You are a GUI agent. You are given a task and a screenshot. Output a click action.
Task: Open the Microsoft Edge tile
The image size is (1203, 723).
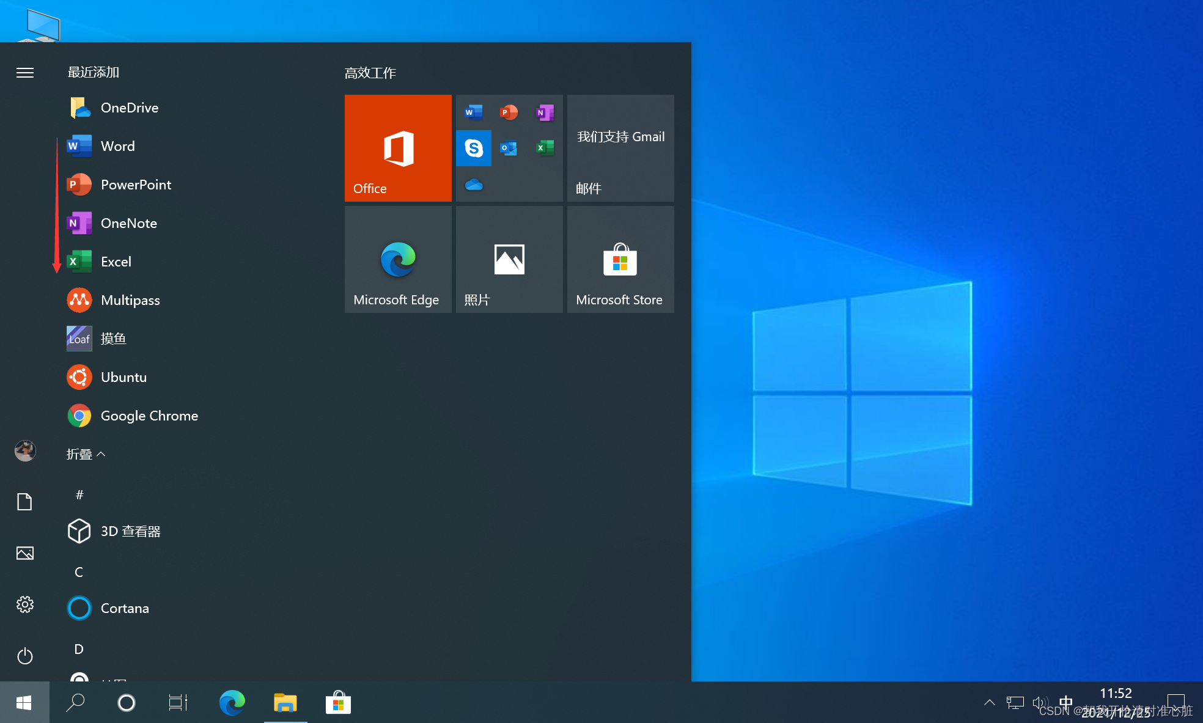pyautogui.click(x=398, y=259)
